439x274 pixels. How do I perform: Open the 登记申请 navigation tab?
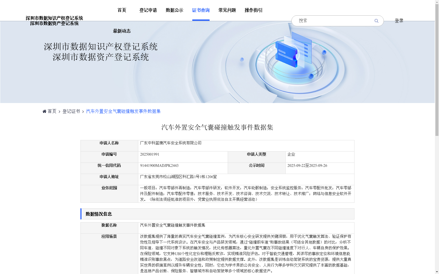(x=148, y=10)
